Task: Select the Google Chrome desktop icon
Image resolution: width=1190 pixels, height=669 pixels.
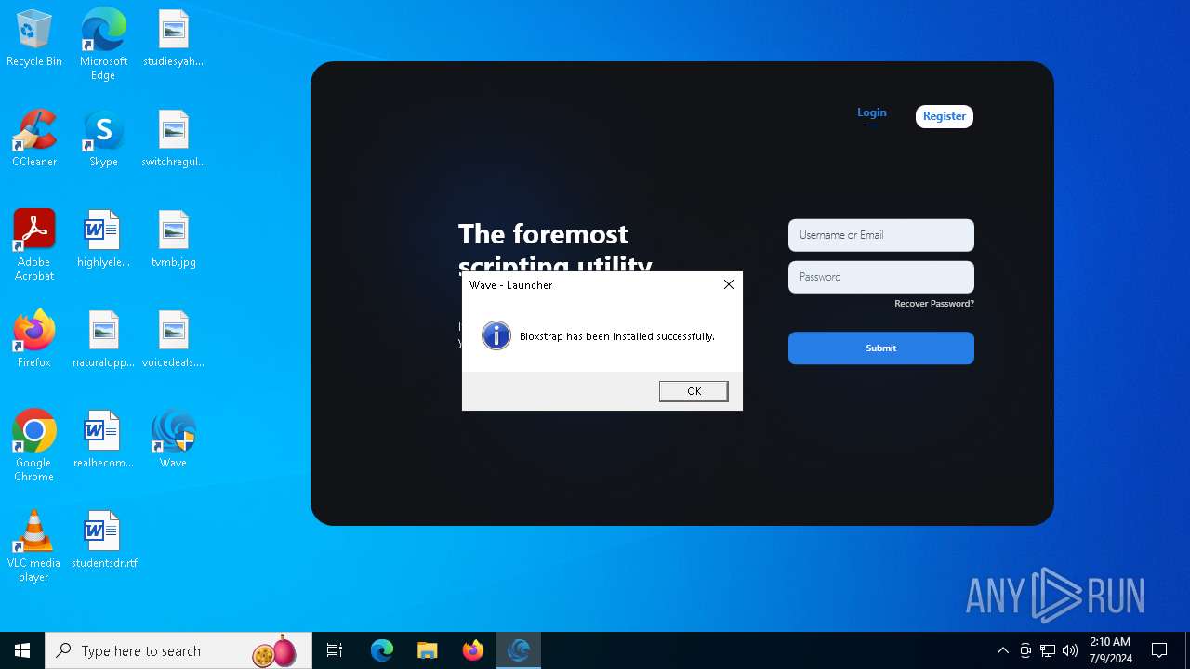Action: 34,446
